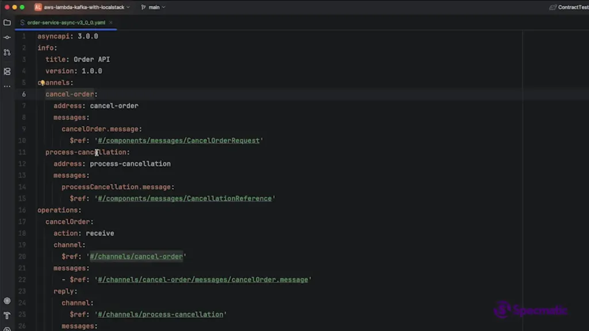
Task: Follow the CancellationReference component reference link
Action: pyautogui.click(x=184, y=199)
